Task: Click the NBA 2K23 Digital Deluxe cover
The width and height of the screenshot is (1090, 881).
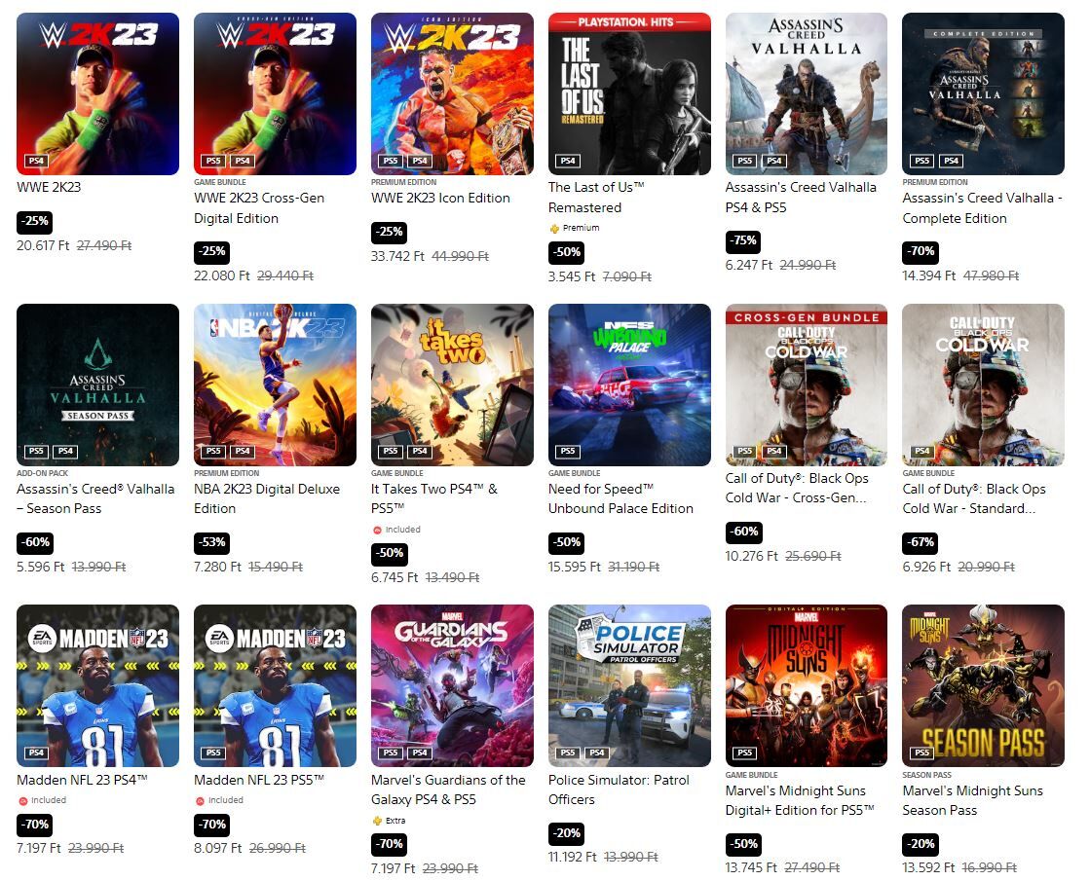Action: click(275, 385)
